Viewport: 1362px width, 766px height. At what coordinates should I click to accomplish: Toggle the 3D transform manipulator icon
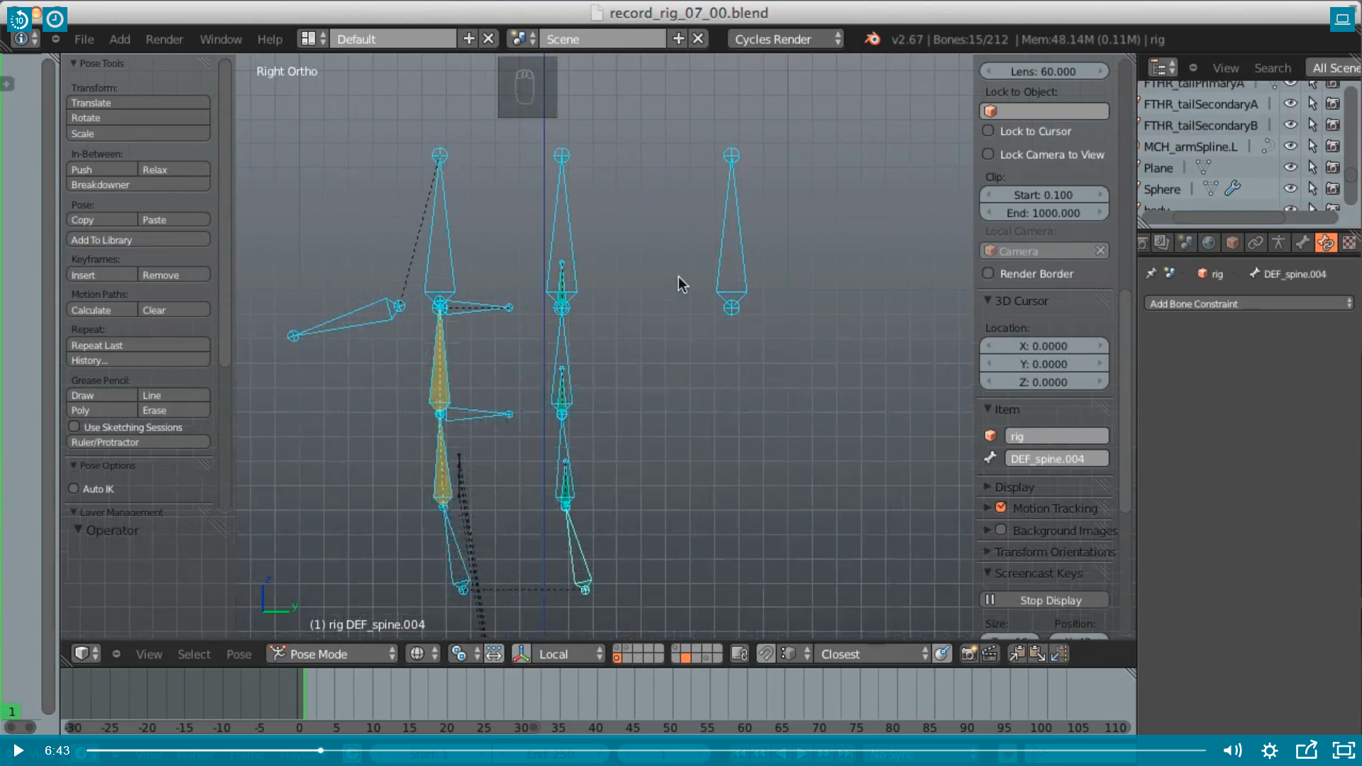(x=521, y=654)
